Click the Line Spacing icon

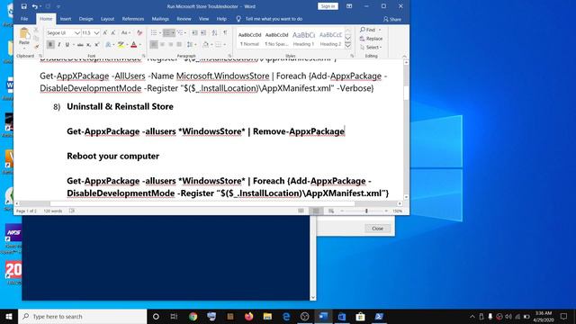coord(190,44)
